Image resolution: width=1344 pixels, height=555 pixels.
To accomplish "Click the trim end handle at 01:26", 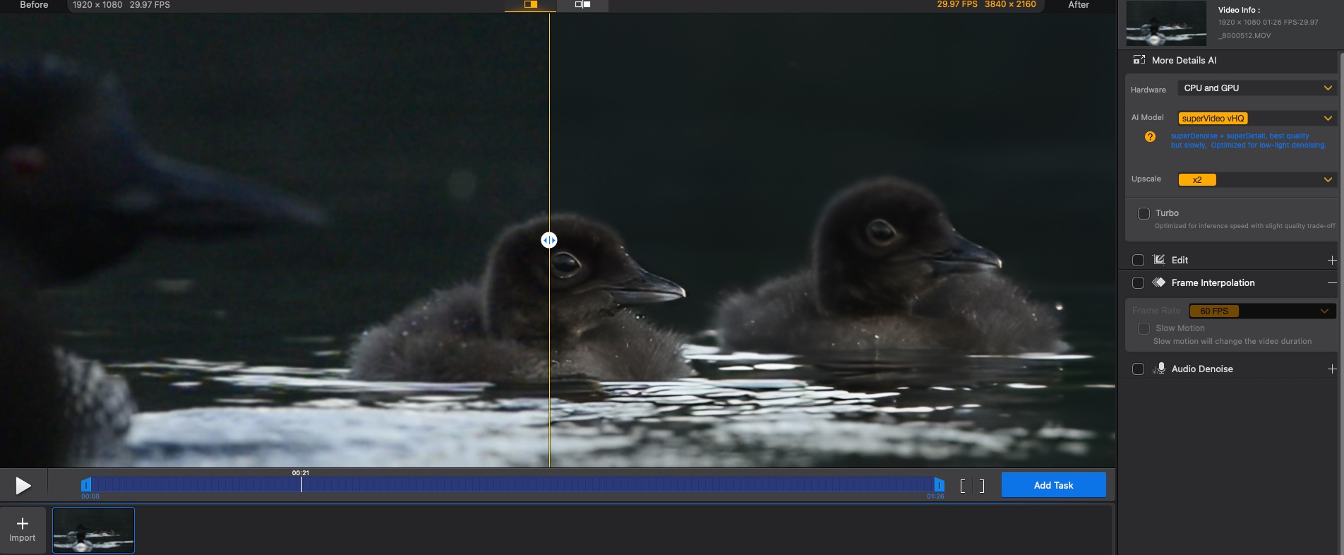I will [939, 484].
